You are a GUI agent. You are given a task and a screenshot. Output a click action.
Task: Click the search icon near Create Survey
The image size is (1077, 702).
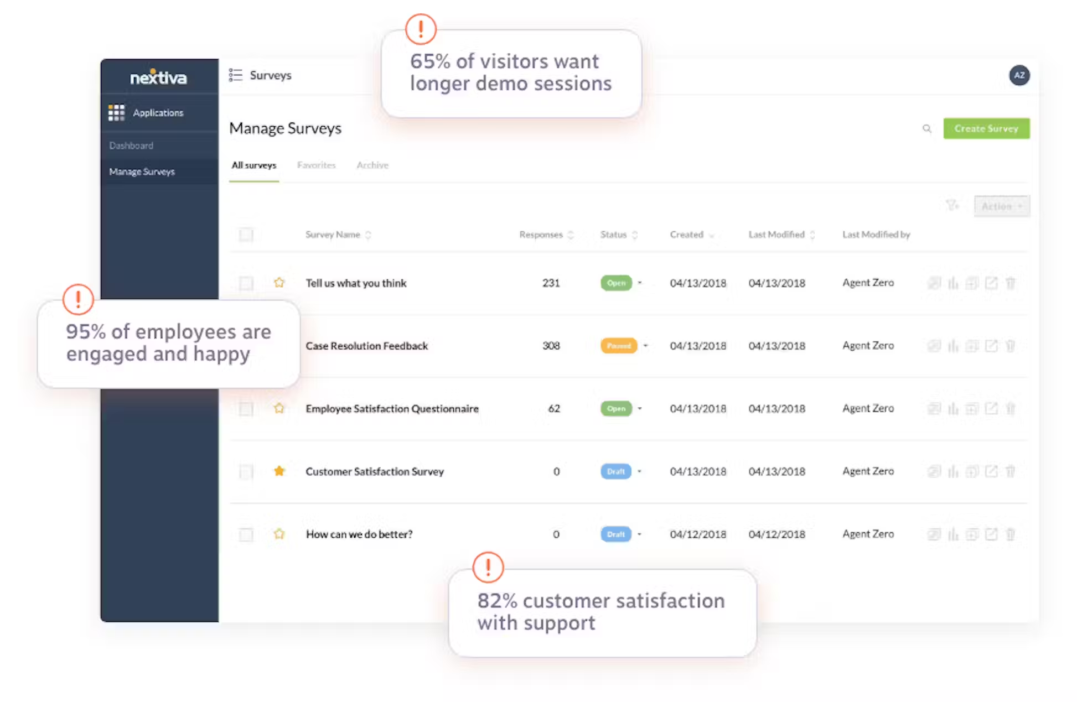[928, 128]
